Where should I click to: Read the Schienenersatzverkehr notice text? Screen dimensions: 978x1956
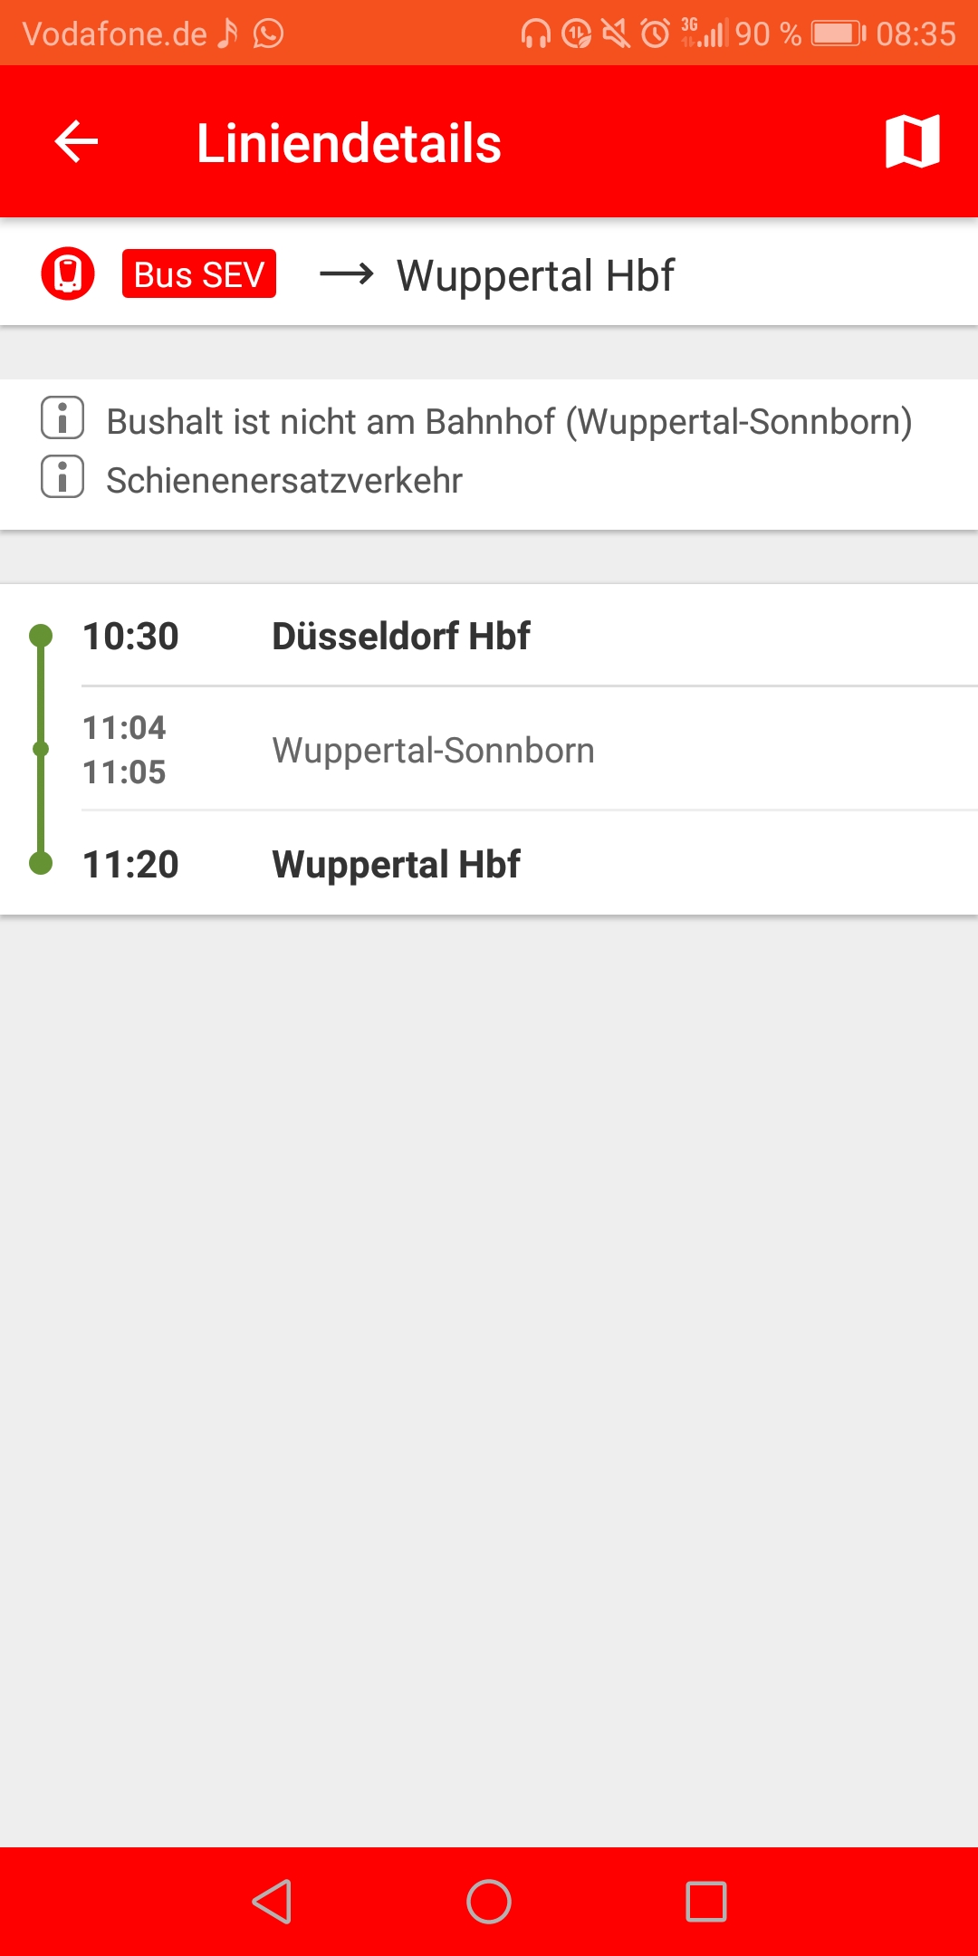pyautogui.click(x=284, y=480)
